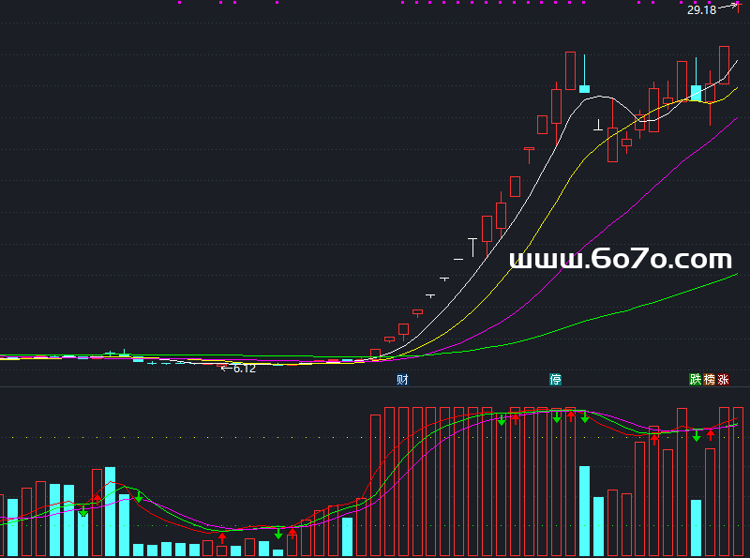Select the red T-shaped candle on the rally

coord(529,149)
